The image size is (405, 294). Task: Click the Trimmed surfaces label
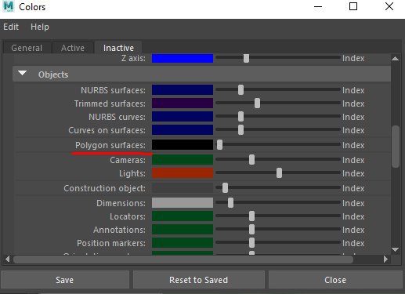click(x=110, y=103)
